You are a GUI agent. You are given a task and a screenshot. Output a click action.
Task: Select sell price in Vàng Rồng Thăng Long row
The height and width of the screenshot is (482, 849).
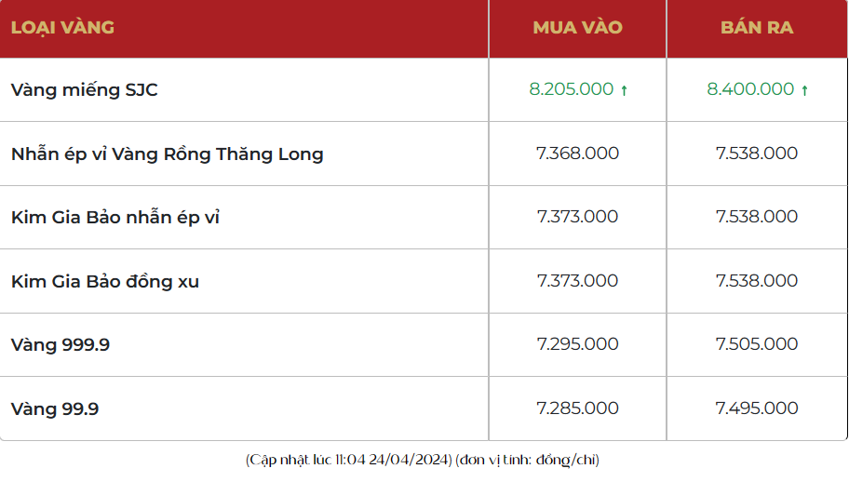(757, 153)
